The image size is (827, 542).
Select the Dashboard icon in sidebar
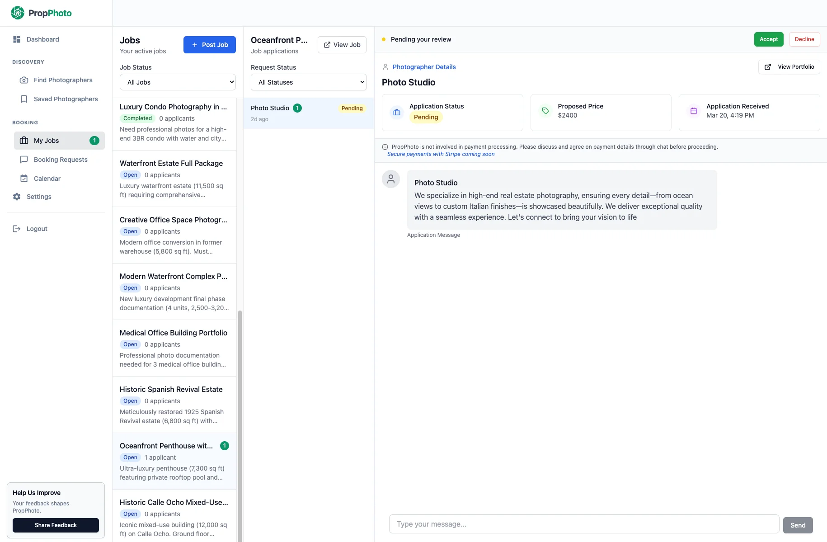[17, 39]
